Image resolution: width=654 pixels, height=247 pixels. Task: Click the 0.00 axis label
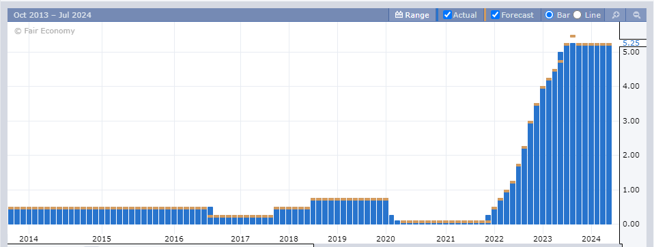[x=631, y=224]
